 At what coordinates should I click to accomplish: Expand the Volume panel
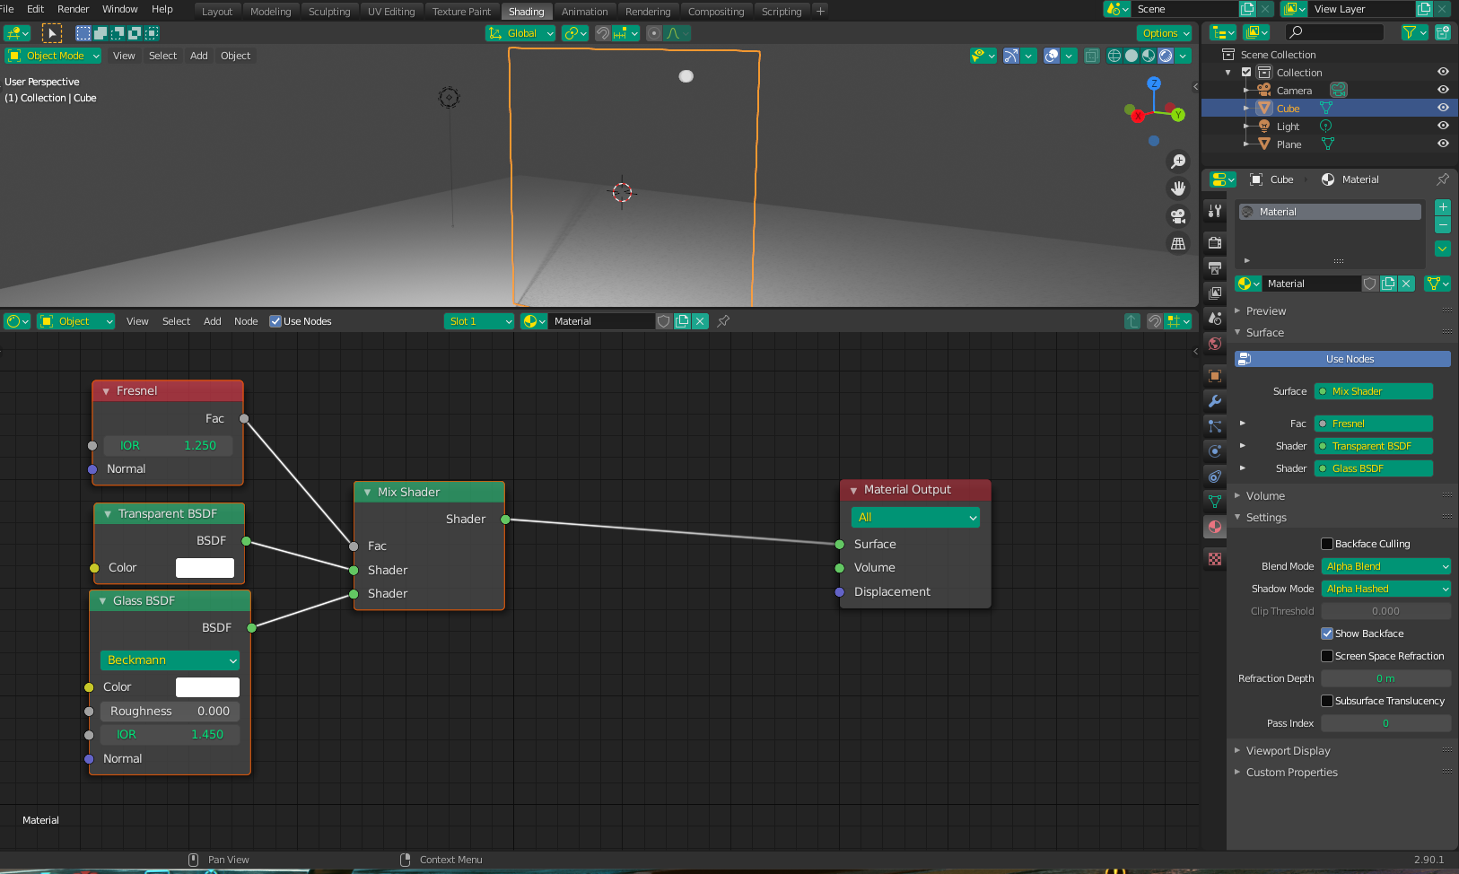pyautogui.click(x=1265, y=496)
